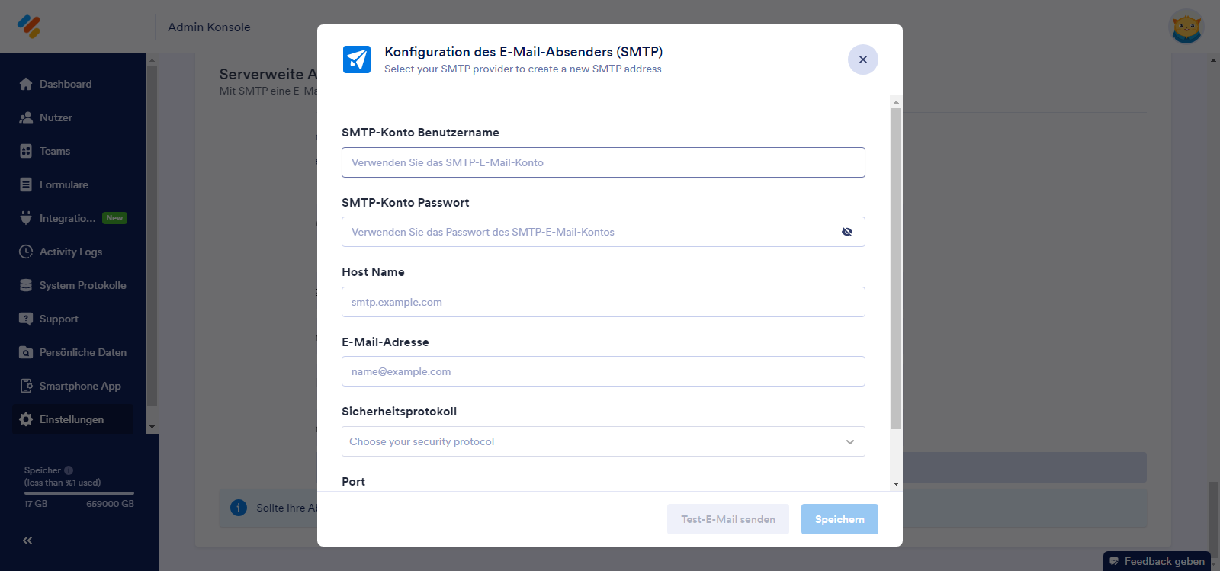The image size is (1220, 571).
Task: Select Persönliche Daten in sidebar
Action: point(82,352)
